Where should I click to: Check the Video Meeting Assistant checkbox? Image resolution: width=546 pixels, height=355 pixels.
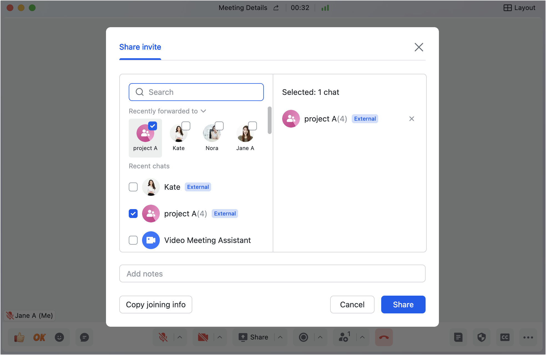[x=133, y=240]
